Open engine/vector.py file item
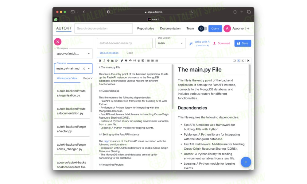 tap(72, 129)
